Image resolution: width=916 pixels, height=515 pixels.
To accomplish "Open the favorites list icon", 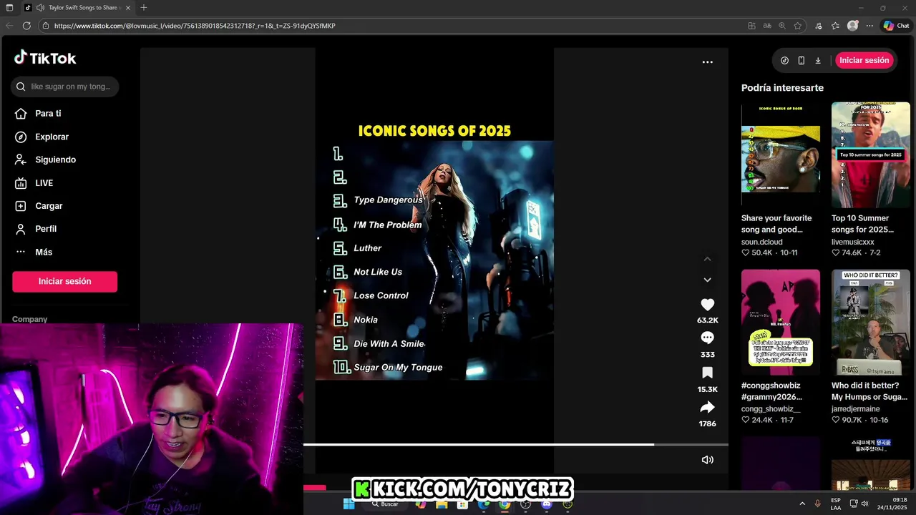I will (835, 26).
